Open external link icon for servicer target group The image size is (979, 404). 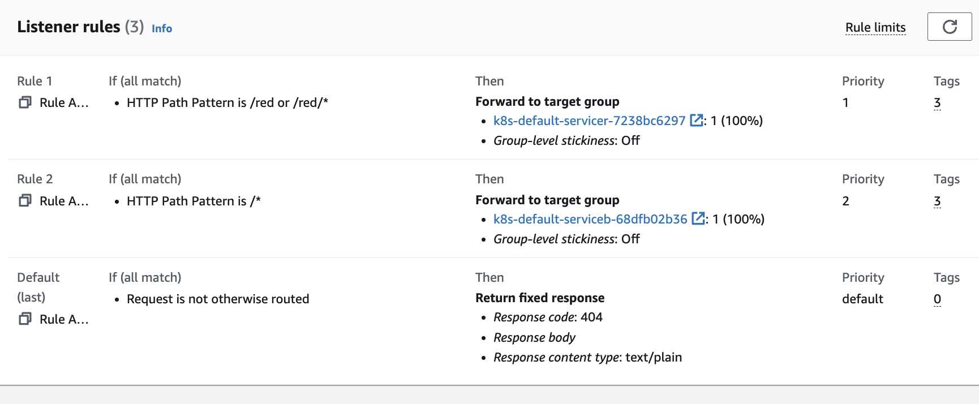(x=697, y=121)
